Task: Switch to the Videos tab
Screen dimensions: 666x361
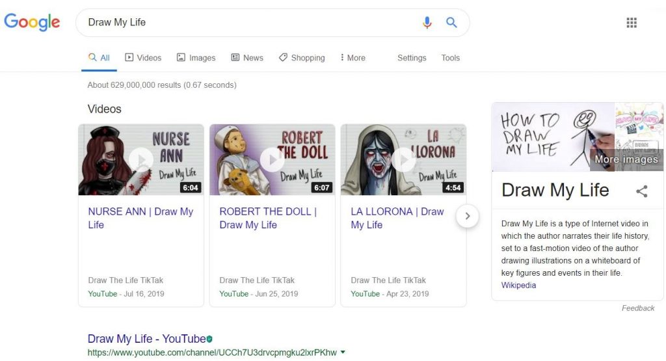Action: click(x=143, y=58)
